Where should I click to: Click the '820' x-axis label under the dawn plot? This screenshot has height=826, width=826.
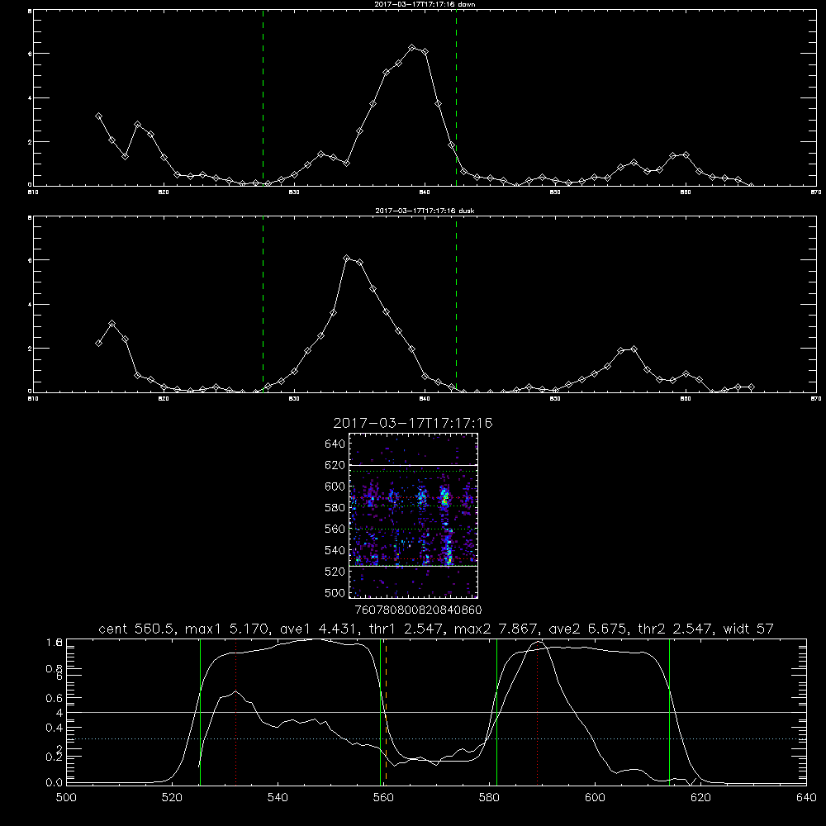(164, 192)
